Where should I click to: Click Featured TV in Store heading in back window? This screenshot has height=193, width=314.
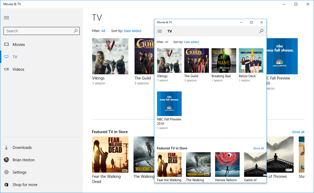coord(110,132)
